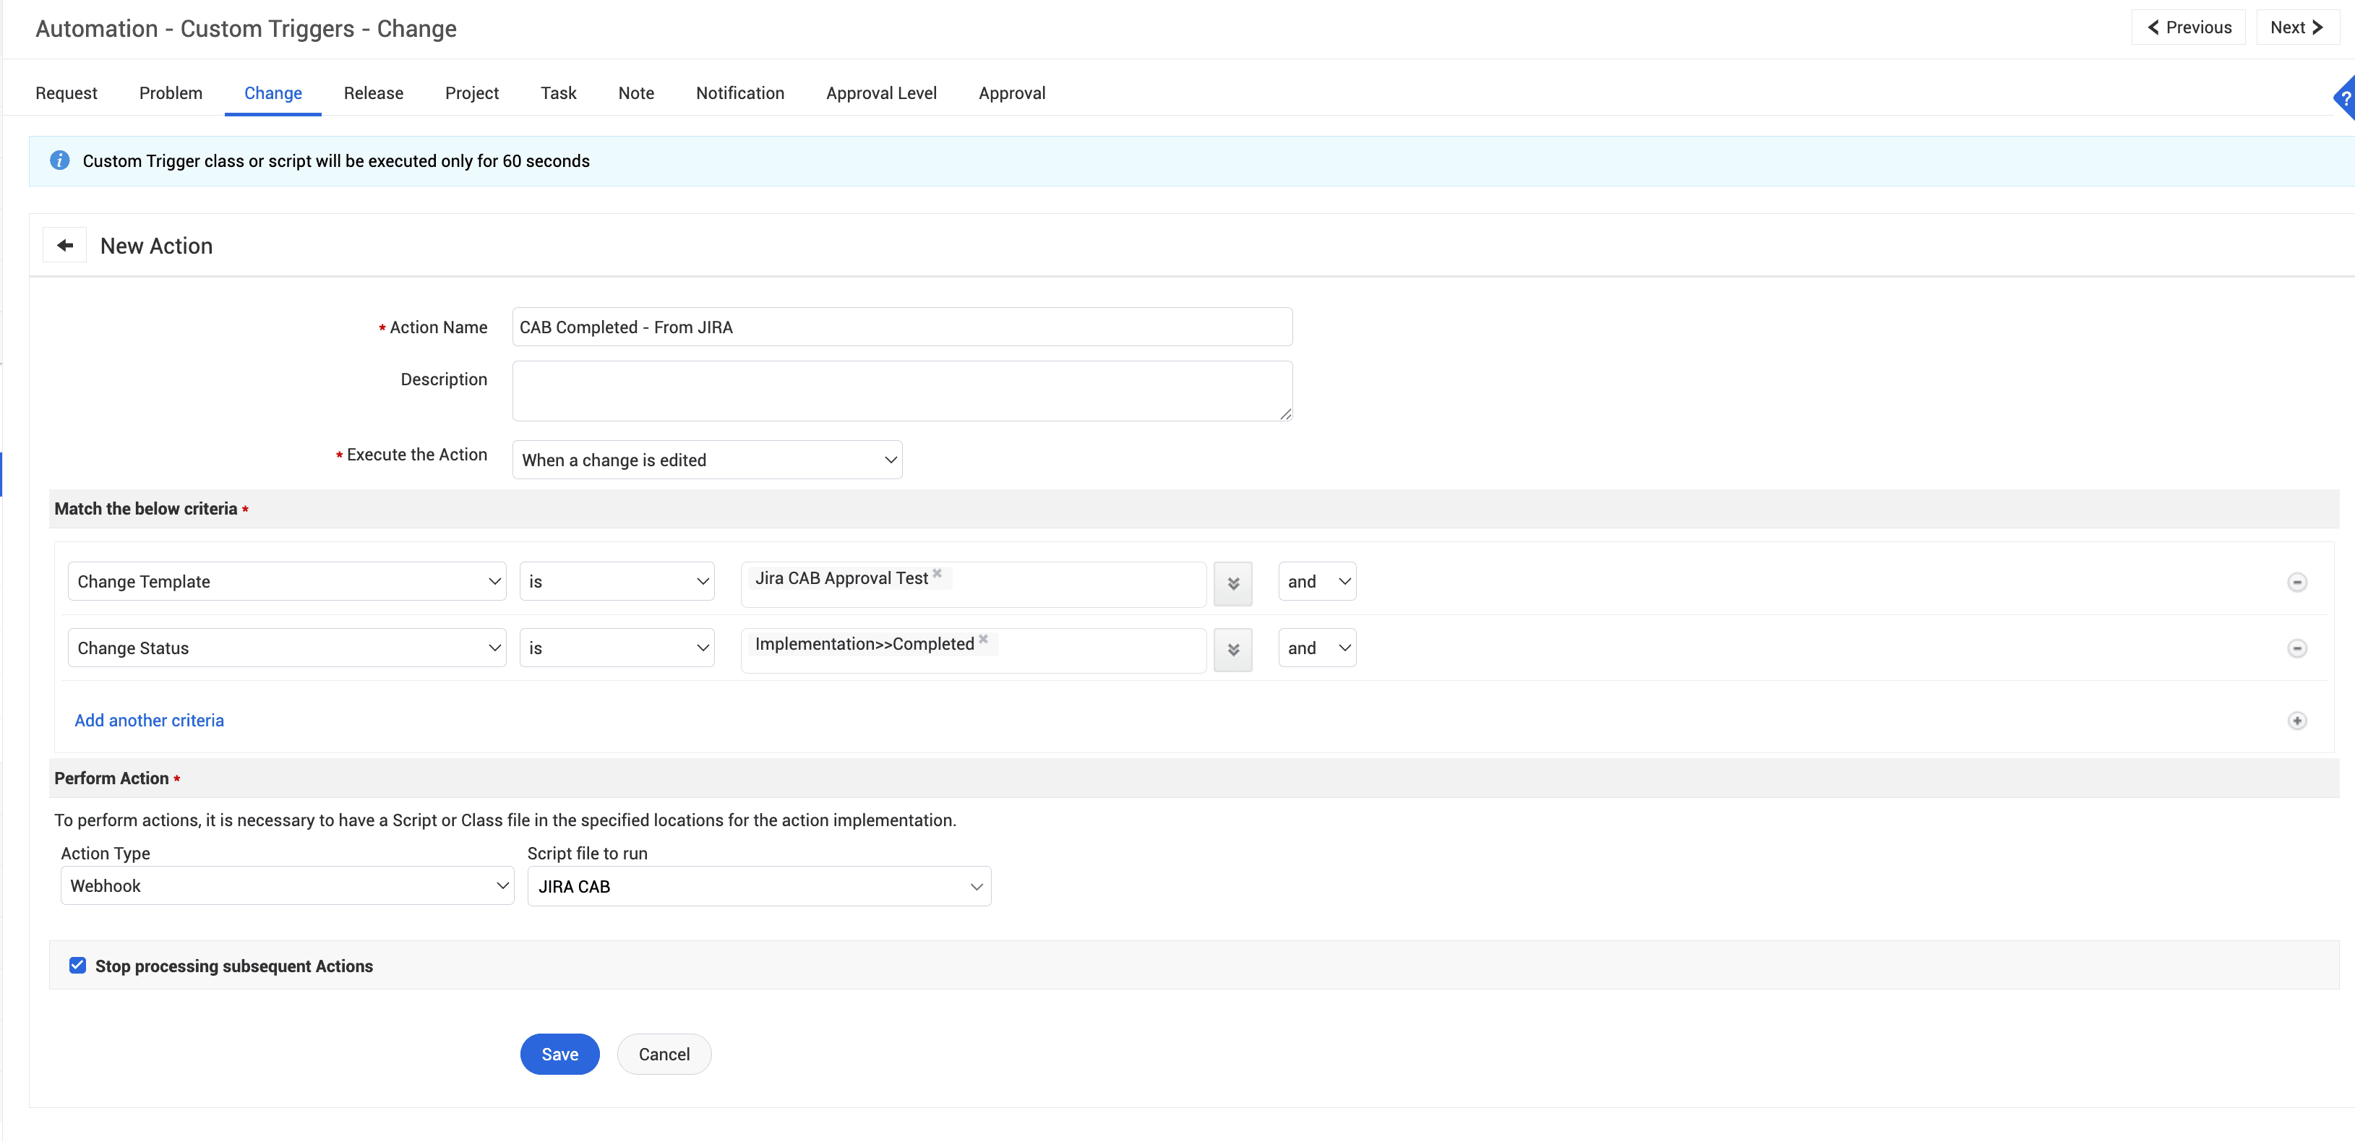2355x1142 pixels.
Task: Go to the Previous page
Action: tap(2189, 27)
